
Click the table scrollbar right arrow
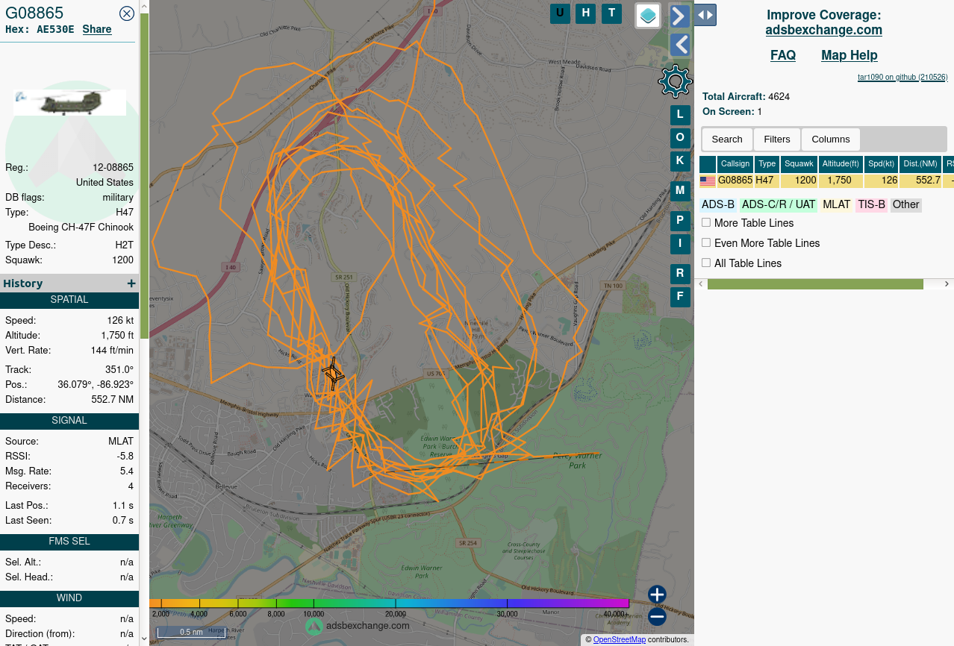pos(947,284)
